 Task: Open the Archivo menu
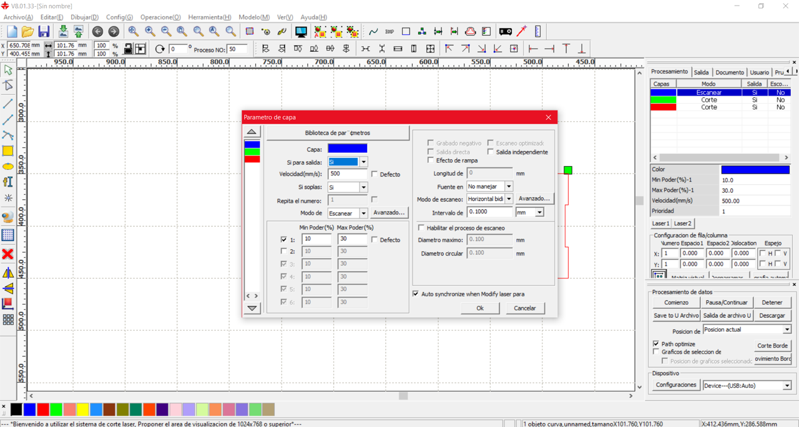17,17
